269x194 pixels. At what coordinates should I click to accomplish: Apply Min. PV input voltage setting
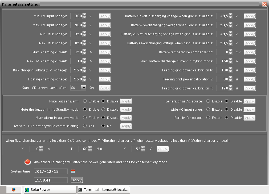pyautogui.click(x=105, y=16)
